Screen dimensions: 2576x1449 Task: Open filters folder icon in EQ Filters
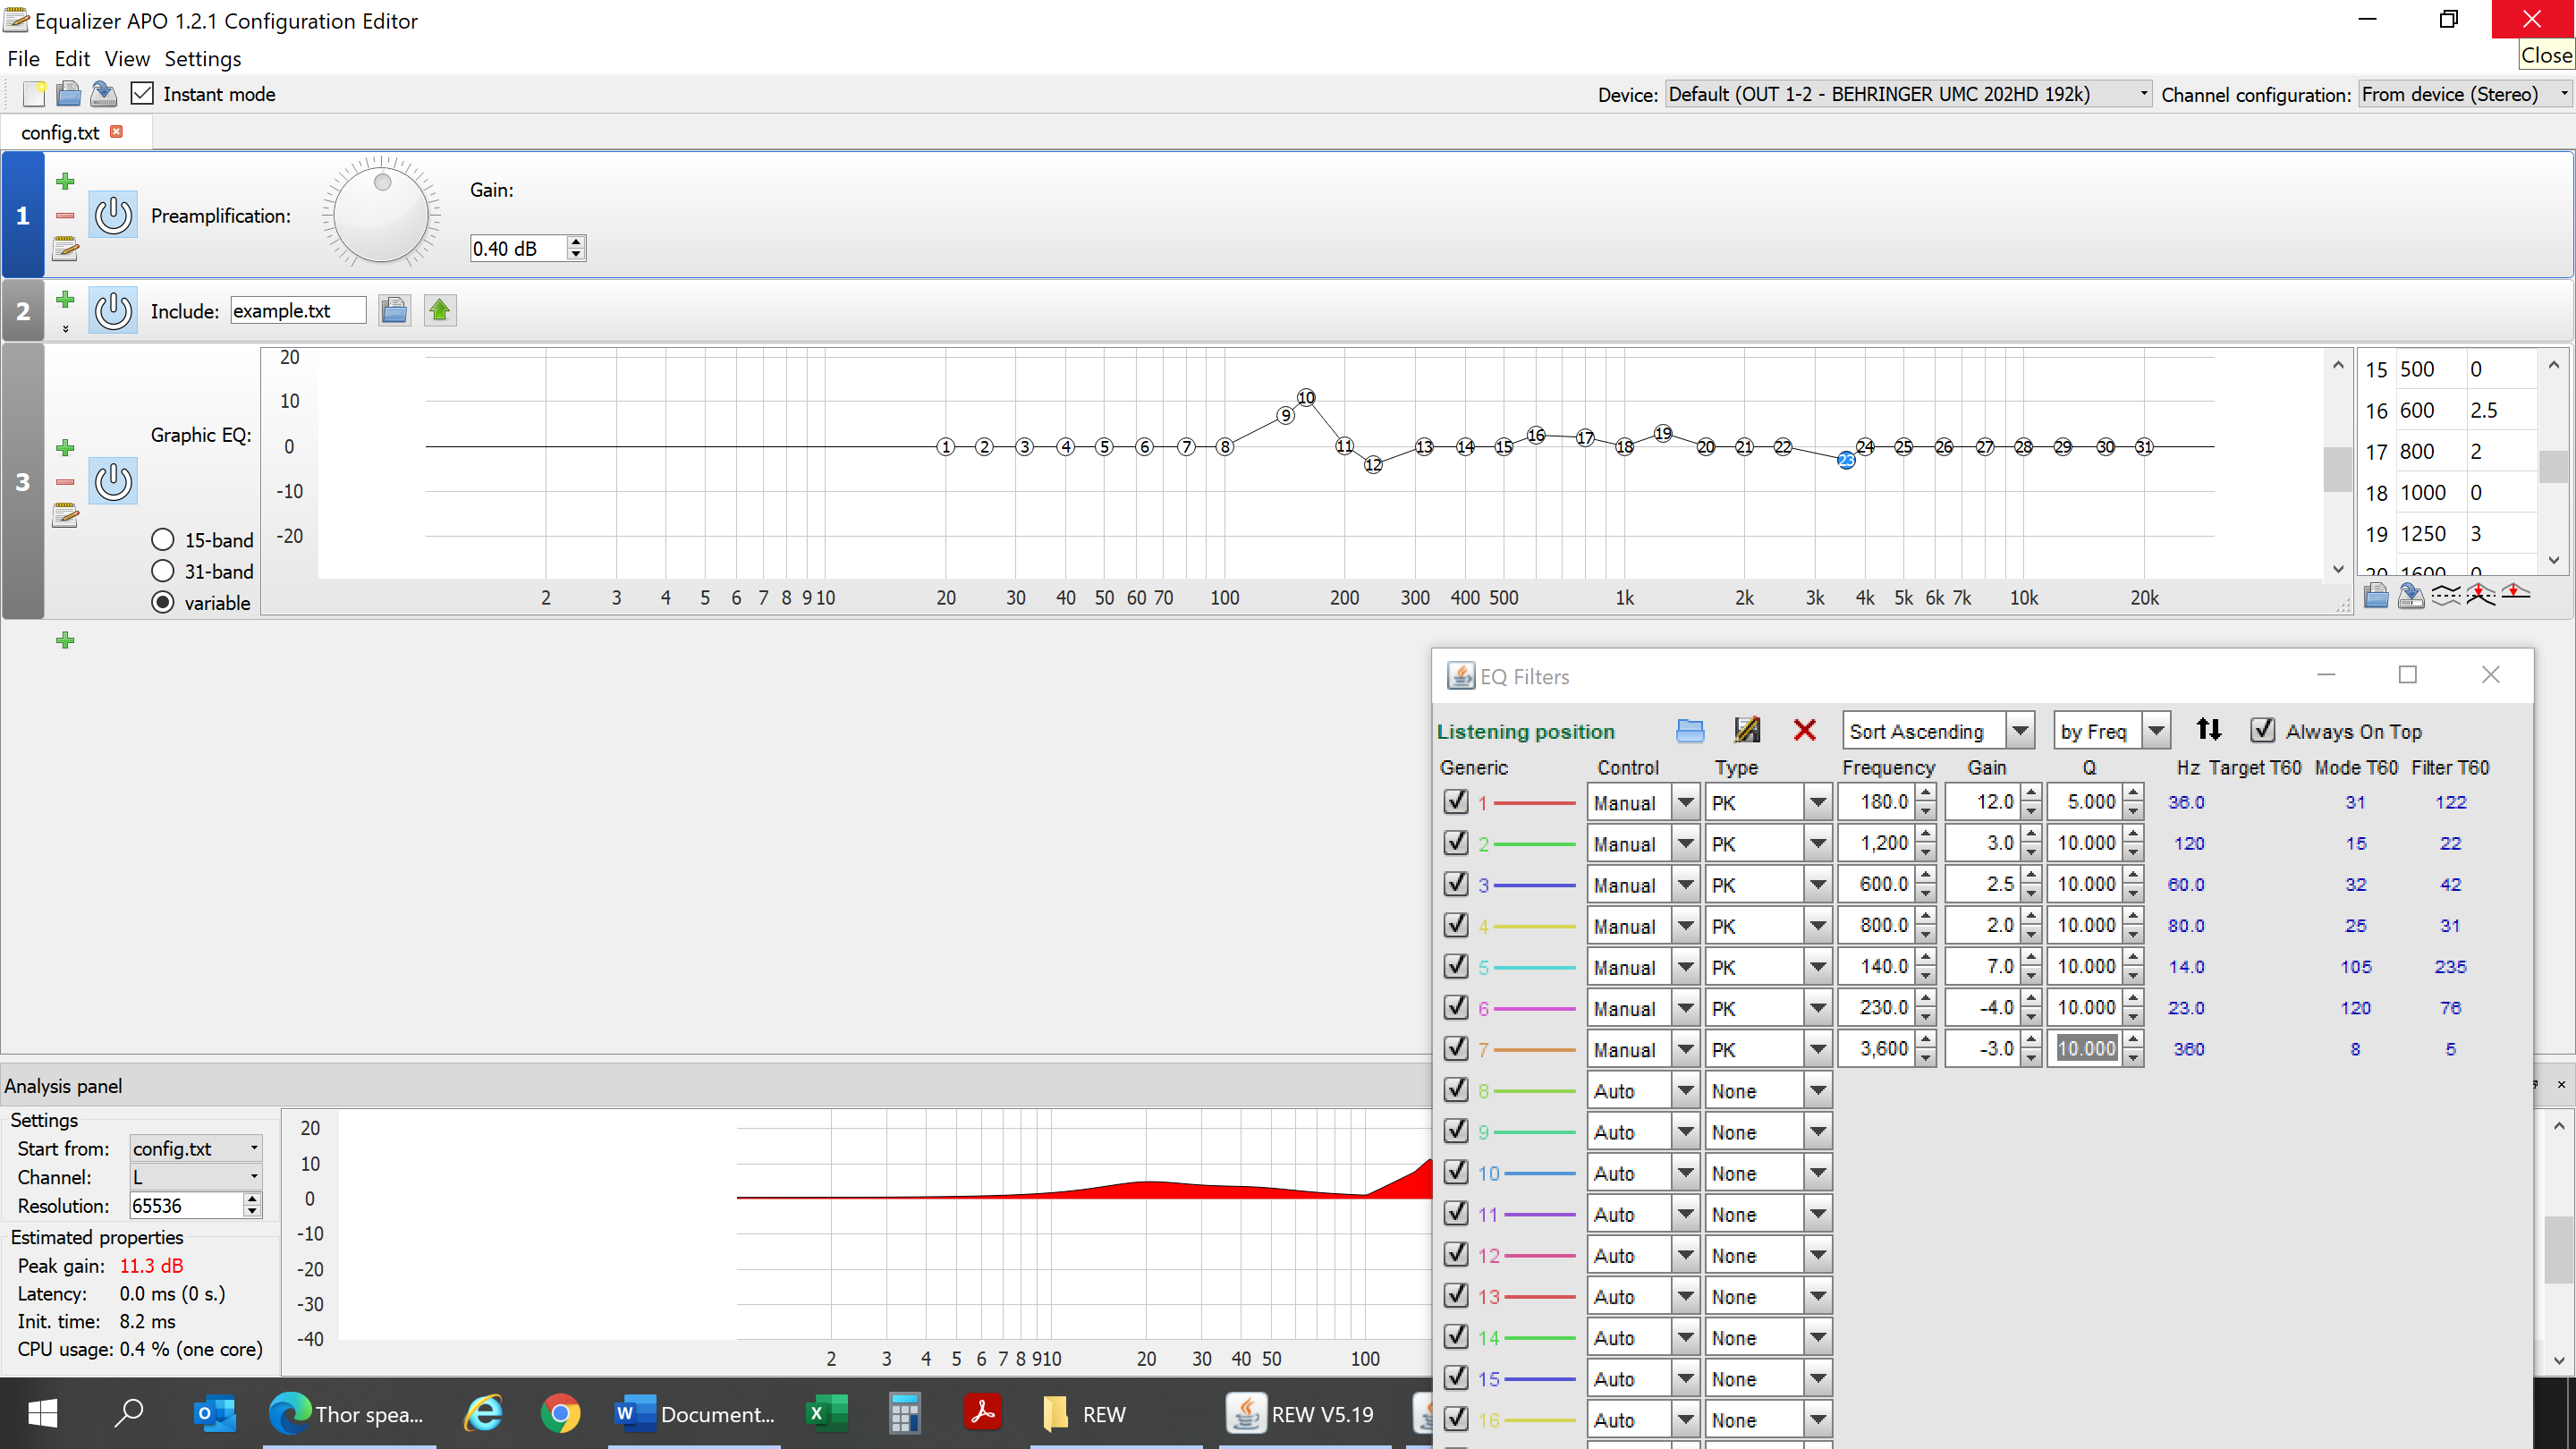(x=1690, y=731)
